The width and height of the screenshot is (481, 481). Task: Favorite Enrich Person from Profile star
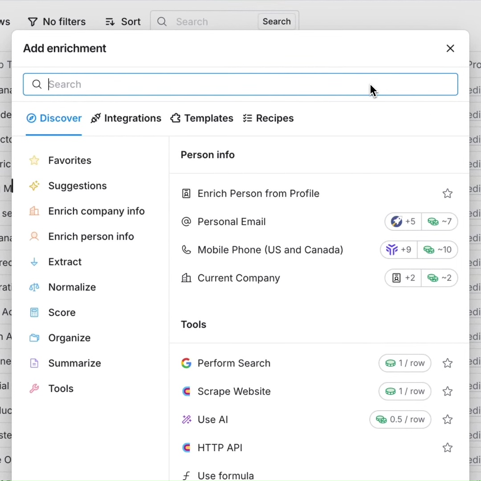448,194
